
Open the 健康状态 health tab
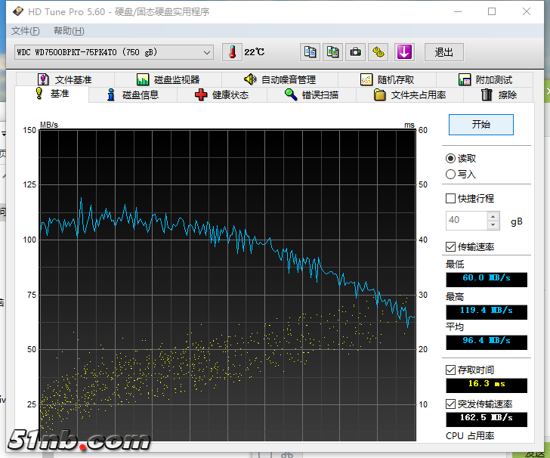coord(221,94)
